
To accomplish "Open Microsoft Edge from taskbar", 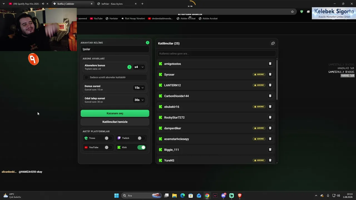I will click(182, 196).
